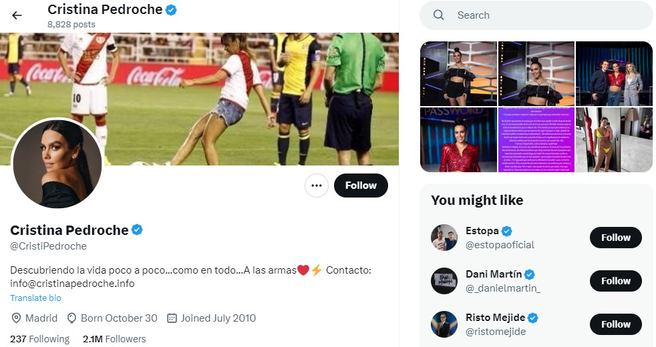Click the verified badge beside profile name
The width and height of the screenshot is (656, 347).
point(137,230)
